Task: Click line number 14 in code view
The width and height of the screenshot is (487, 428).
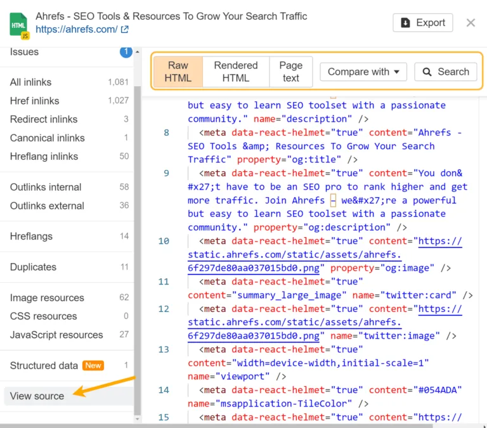Action: pyautogui.click(x=164, y=390)
